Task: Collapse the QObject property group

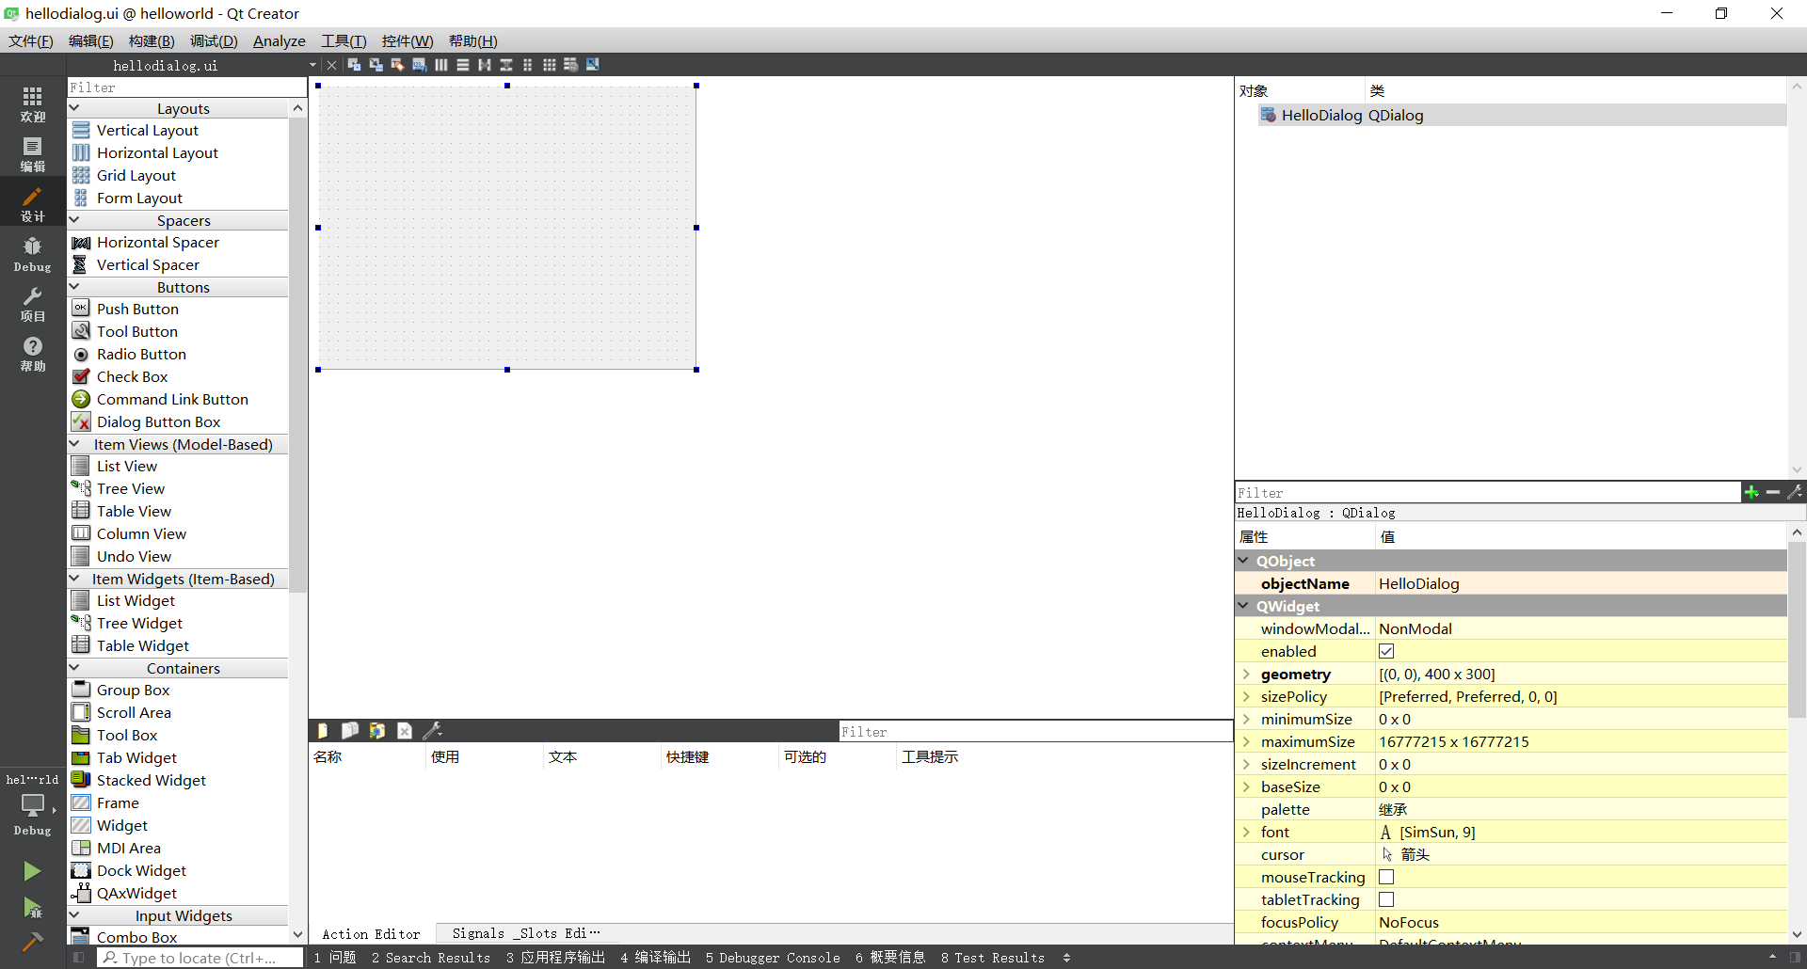Action: [1243, 561]
